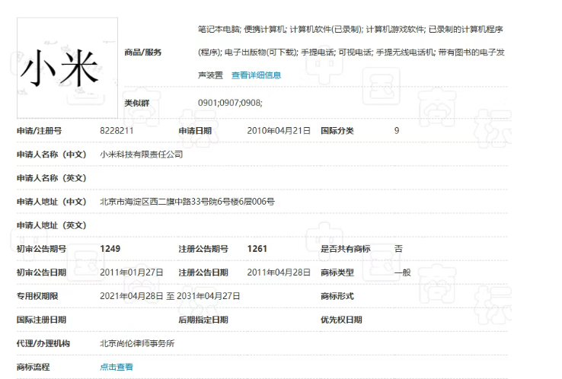This screenshot has height=379, width=562.
Task: Click the similar group codes 0901;0907;0908
Action: point(229,102)
